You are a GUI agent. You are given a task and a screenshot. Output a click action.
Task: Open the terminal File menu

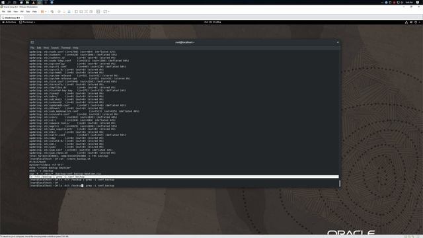click(32, 48)
